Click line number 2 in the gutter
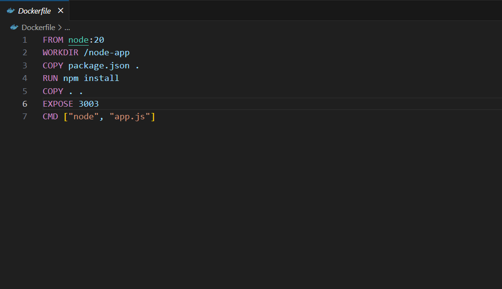The height and width of the screenshot is (289, 502). pos(25,52)
